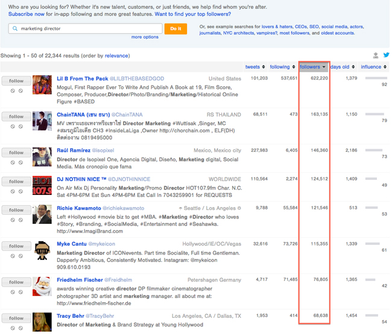Sort results by influence column
This screenshot has height=334, width=392.
(x=373, y=67)
